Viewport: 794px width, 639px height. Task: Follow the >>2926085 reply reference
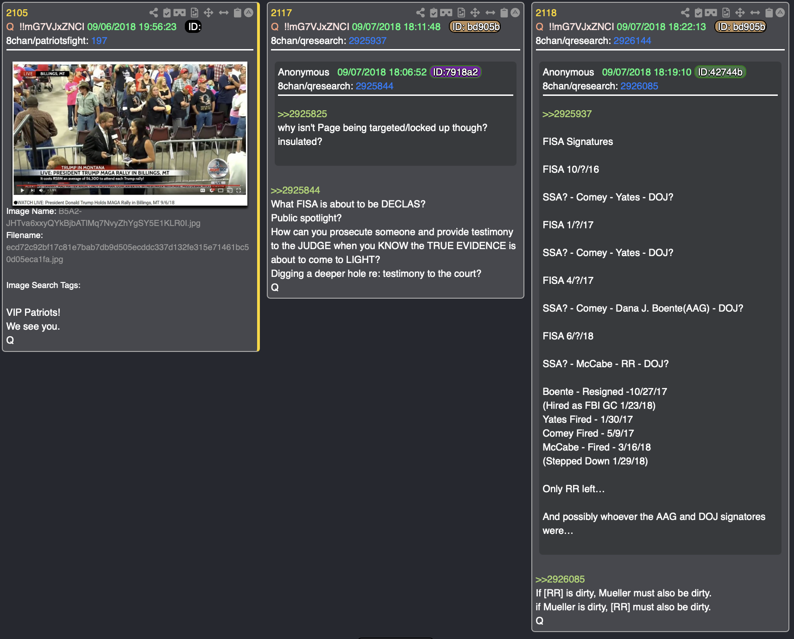tap(560, 579)
